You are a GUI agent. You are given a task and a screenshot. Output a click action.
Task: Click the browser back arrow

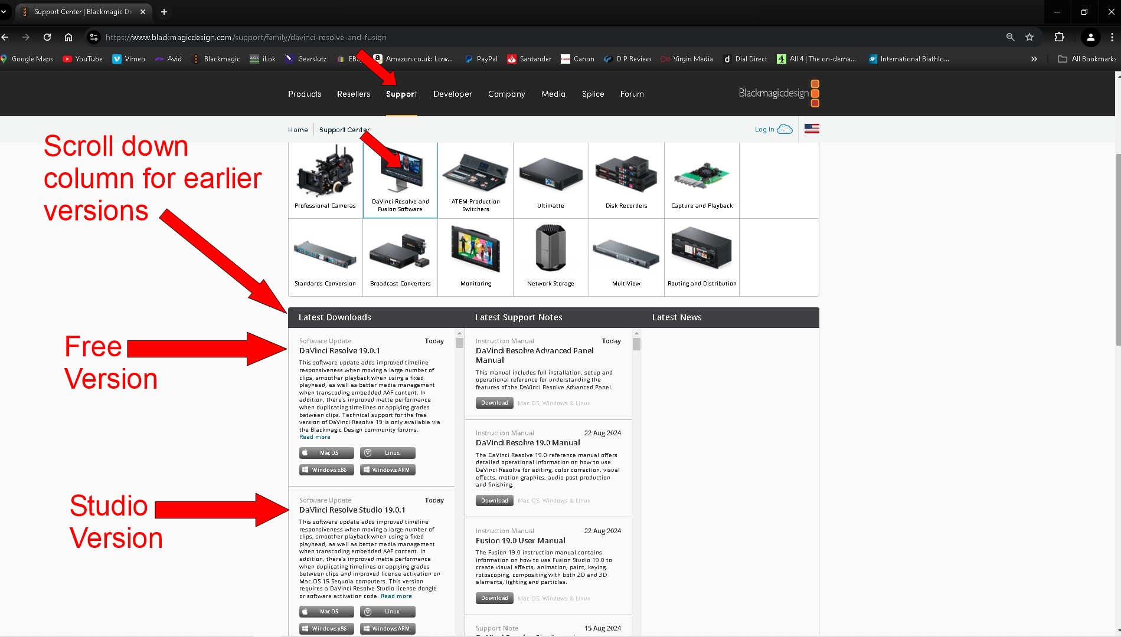tap(5, 37)
